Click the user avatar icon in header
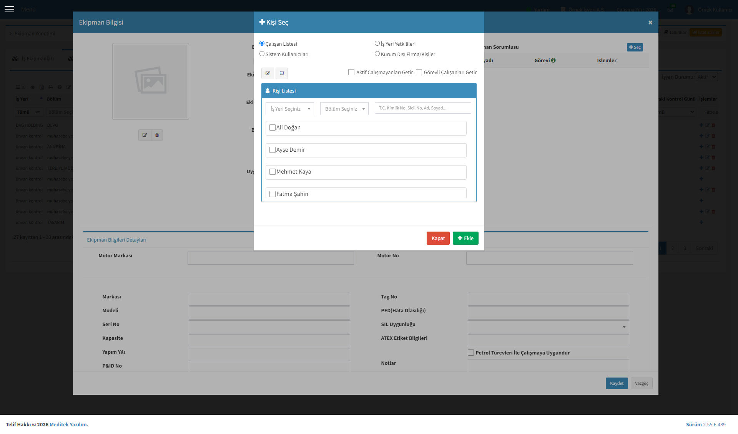Screen dimensions: 738x434 tap(690, 10)
